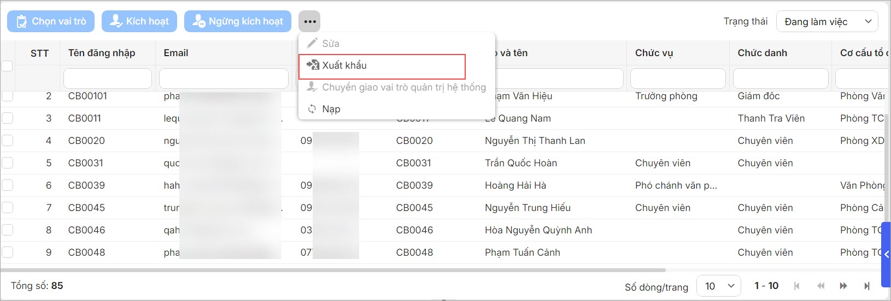891x301 pixels.
Task: Click the name Nguyễn Trung Hiếu
Action: pos(527,208)
